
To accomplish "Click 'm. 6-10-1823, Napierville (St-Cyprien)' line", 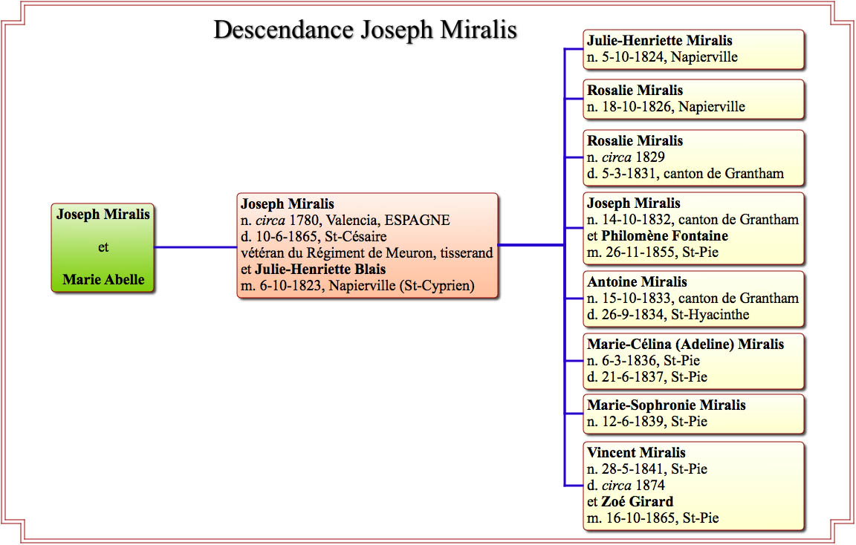I will (357, 286).
